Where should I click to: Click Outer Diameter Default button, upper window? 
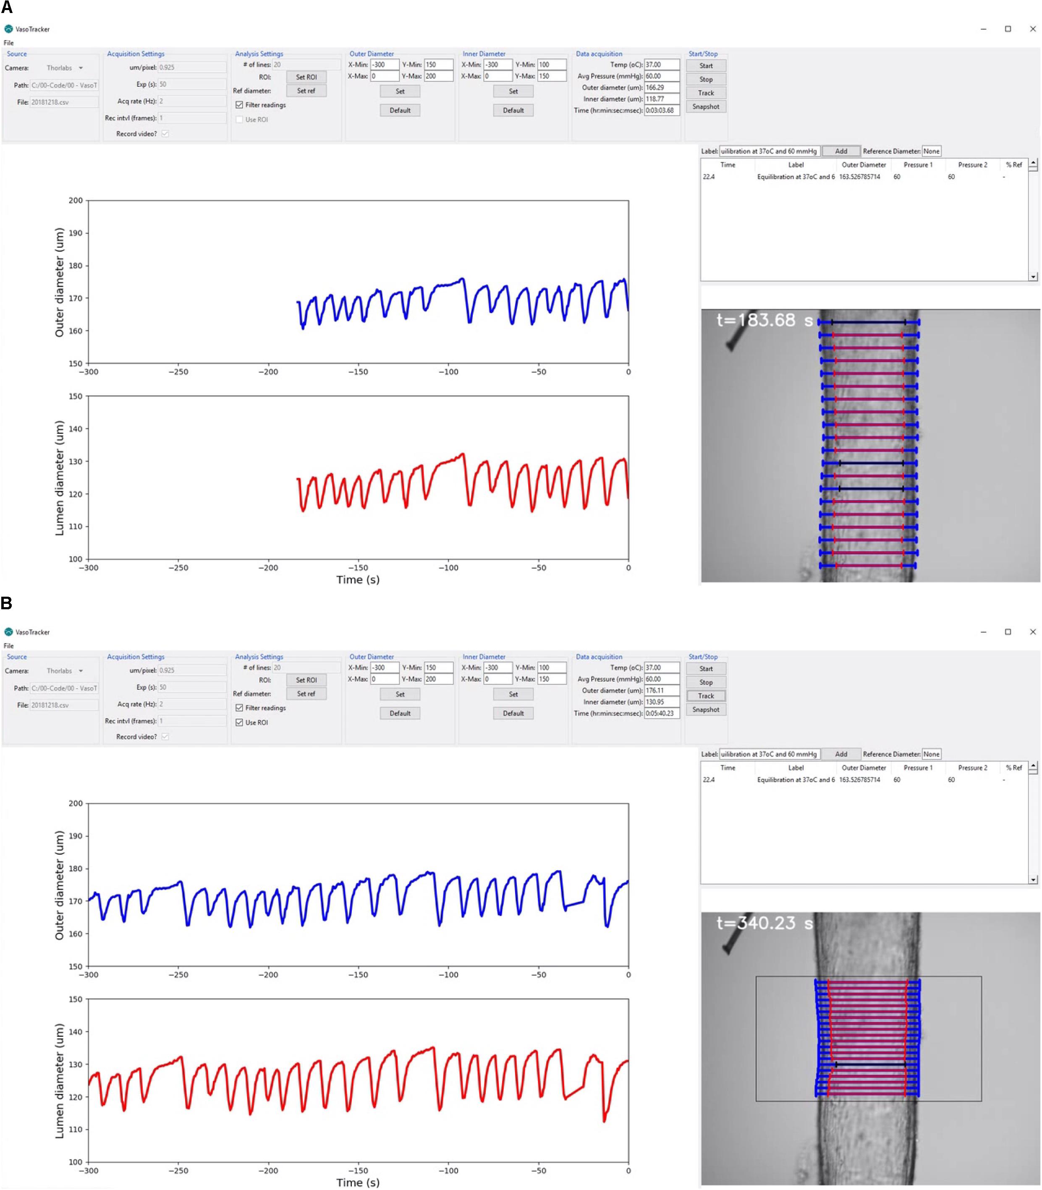[x=400, y=110]
